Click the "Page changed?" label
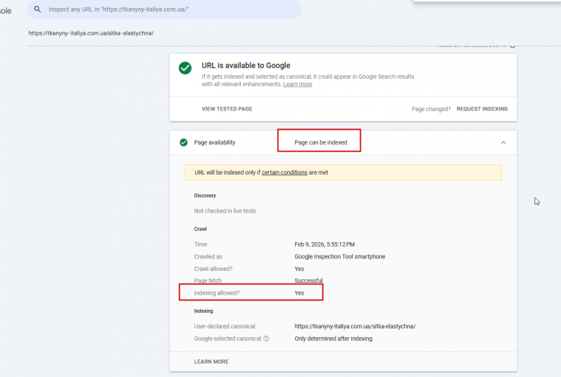 tap(431, 109)
